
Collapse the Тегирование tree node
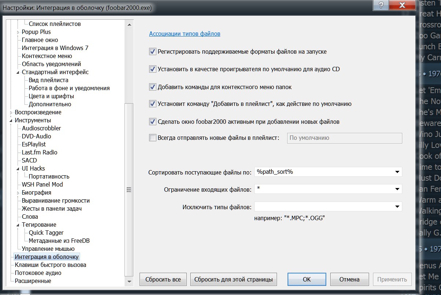(x=18, y=225)
